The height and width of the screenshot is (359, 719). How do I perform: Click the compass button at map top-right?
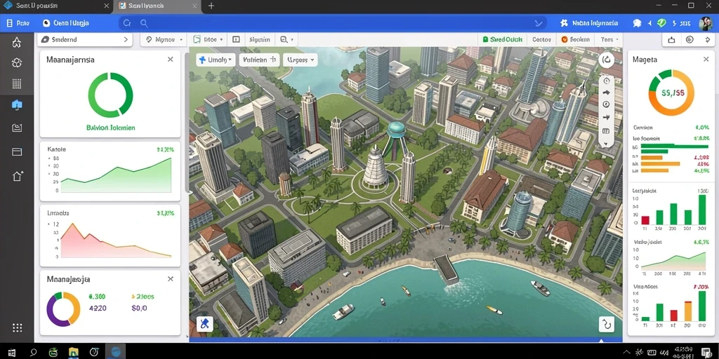(x=607, y=60)
